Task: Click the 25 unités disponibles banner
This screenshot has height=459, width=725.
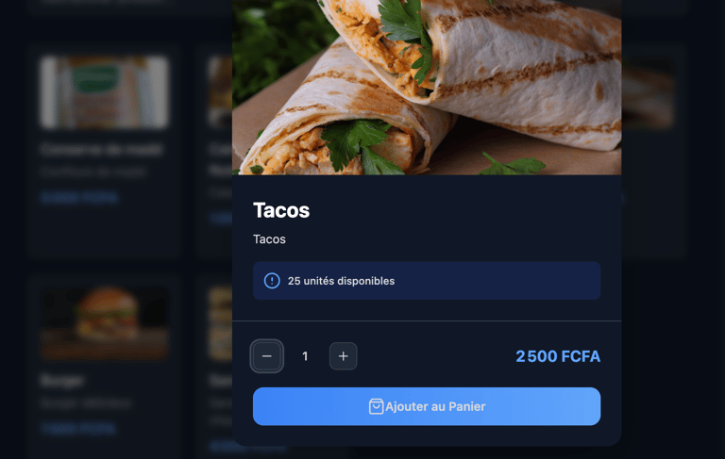Action: 427,281
